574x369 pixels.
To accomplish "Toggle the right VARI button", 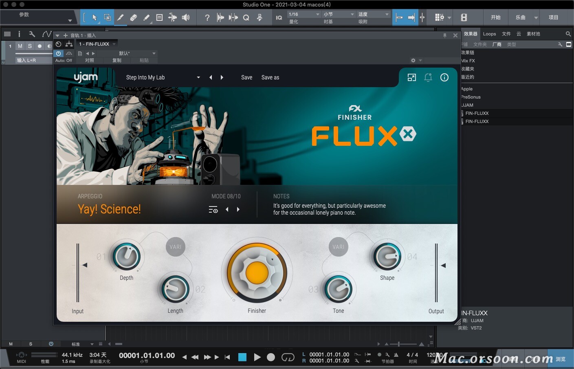I will (x=339, y=247).
